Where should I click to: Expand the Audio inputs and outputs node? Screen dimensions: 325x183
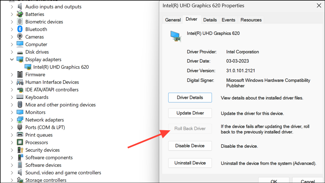point(12,7)
